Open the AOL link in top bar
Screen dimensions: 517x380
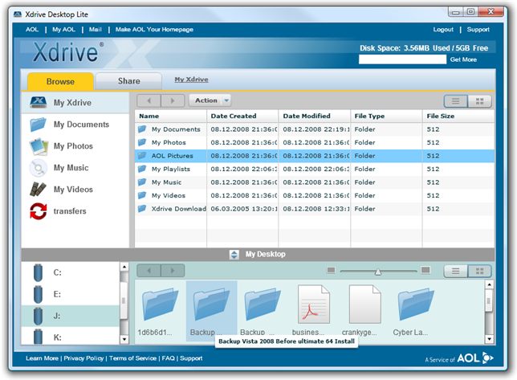32,30
